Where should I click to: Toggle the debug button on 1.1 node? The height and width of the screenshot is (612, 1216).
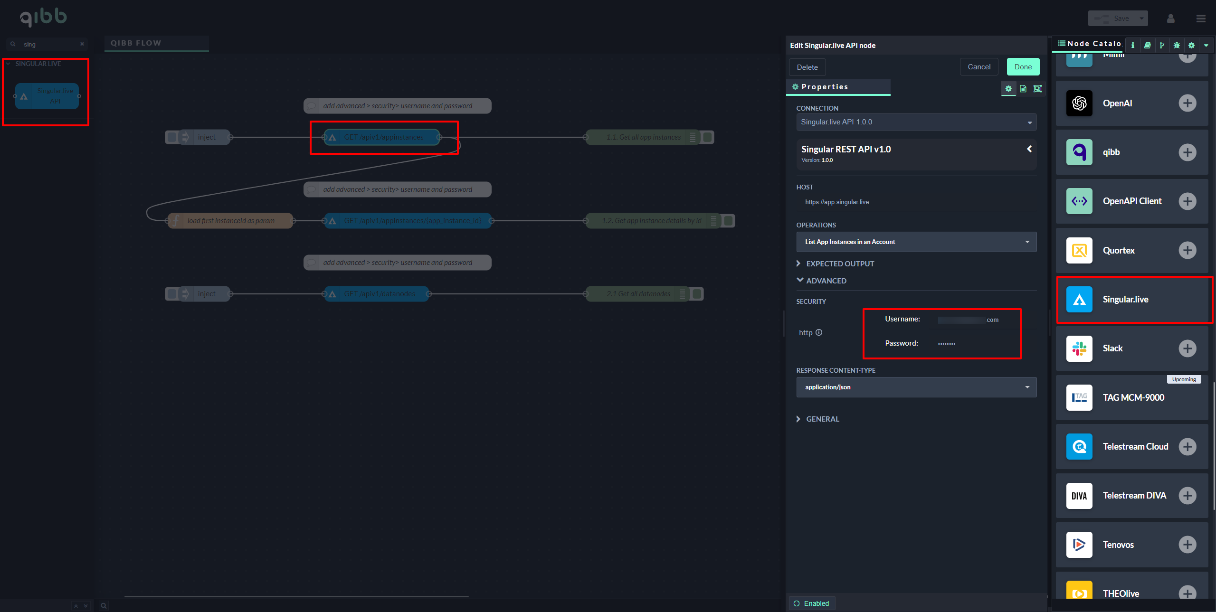pyautogui.click(x=708, y=137)
